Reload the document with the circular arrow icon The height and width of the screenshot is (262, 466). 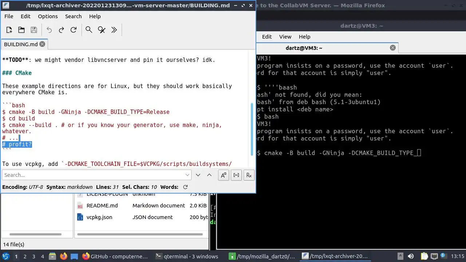pyautogui.click(x=74, y=30)
